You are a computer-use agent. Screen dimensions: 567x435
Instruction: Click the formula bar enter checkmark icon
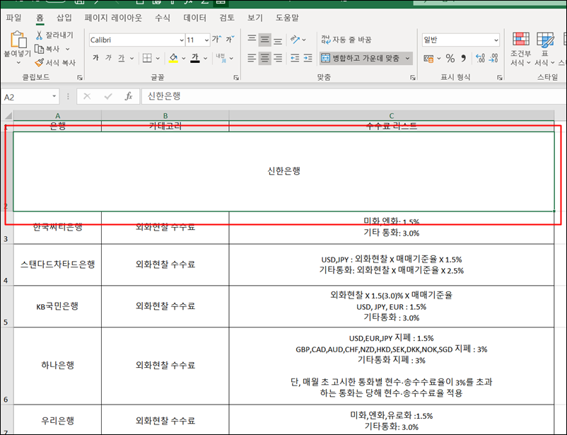point(107,96)
